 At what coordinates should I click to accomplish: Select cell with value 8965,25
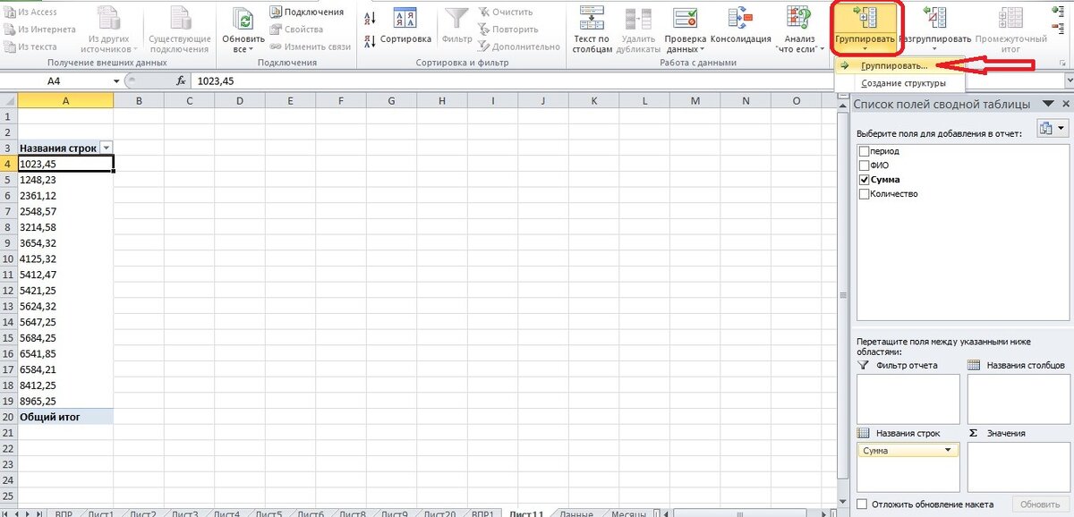tap(65, 400)
